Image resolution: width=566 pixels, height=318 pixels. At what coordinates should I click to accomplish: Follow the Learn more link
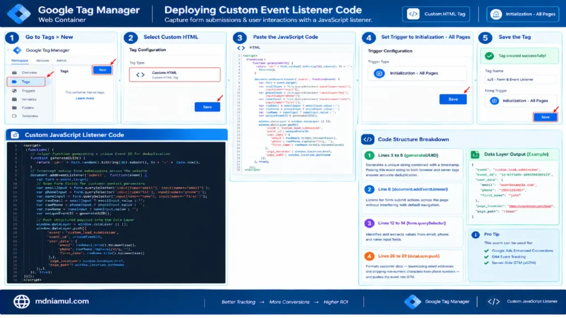pos(85,98)
